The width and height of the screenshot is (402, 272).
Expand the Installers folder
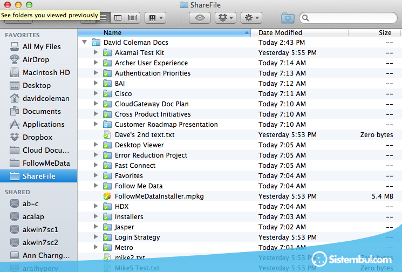pos(96,216)
